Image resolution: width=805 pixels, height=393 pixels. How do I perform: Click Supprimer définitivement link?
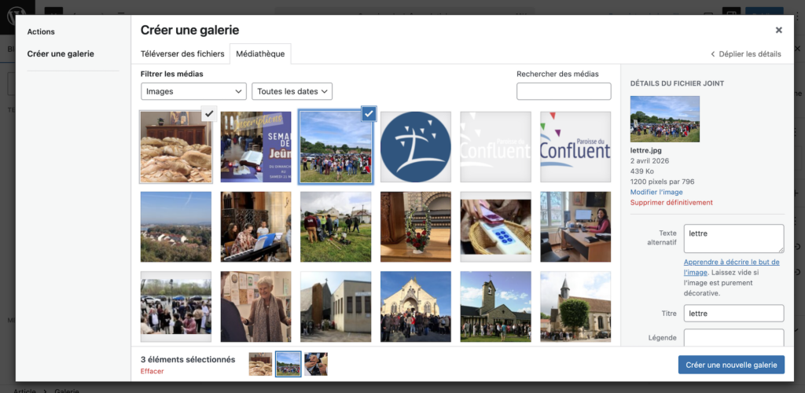671,202
